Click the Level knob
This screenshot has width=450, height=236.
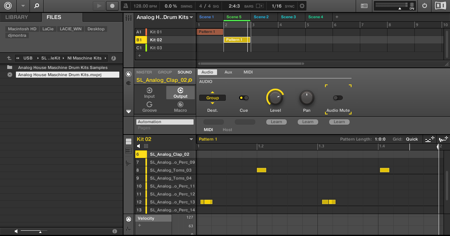click(275, 98)
